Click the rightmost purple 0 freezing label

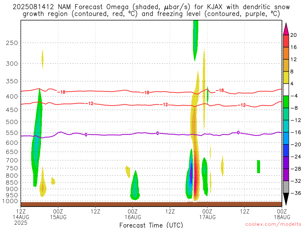tap(238, 133)
